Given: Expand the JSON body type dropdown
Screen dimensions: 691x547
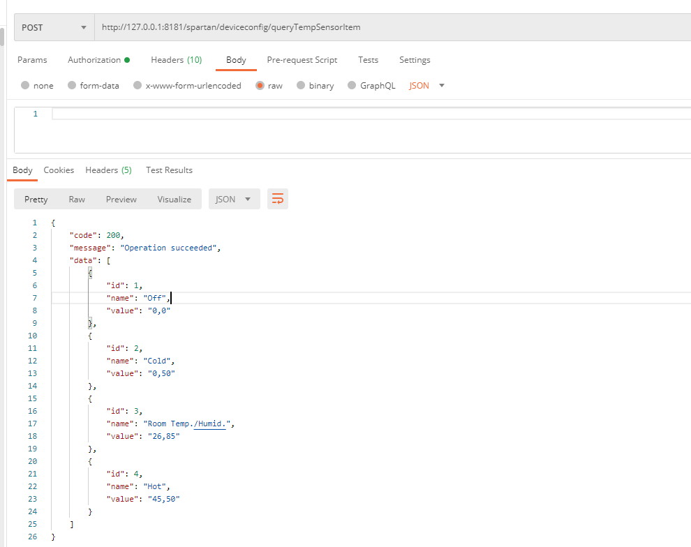Looking at the screenshot, I should (426, 86).
